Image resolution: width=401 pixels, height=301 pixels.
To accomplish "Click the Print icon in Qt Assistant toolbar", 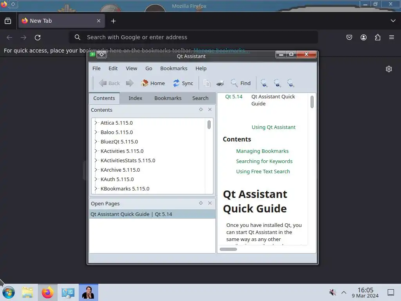I will [220, 83].
